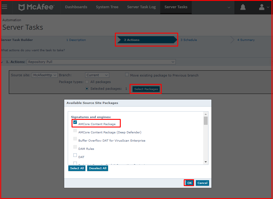The image size is (273, 199).
Task: Click the Deselect All button
Action: point(98,168)
